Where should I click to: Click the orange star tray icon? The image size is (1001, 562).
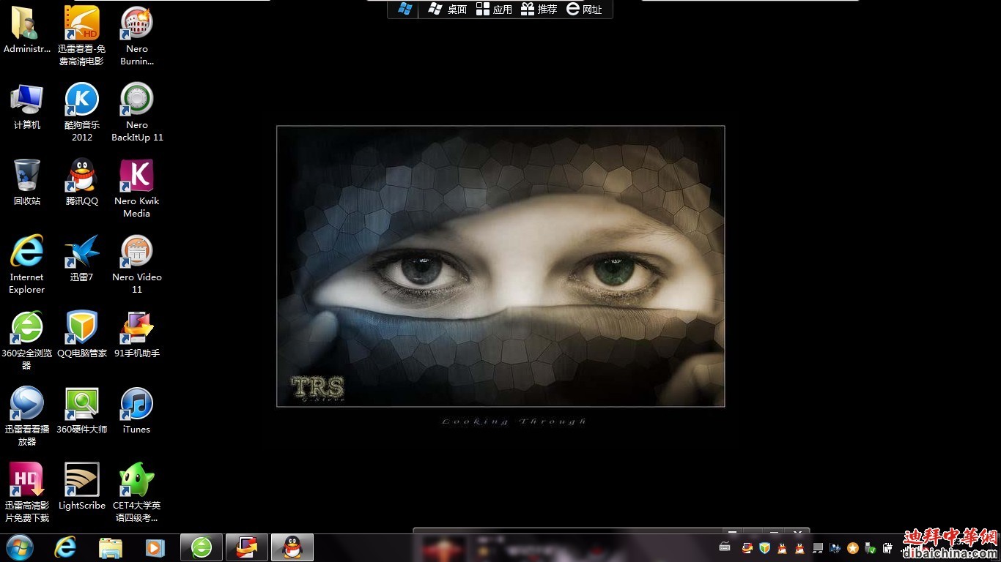coord(853,547)
